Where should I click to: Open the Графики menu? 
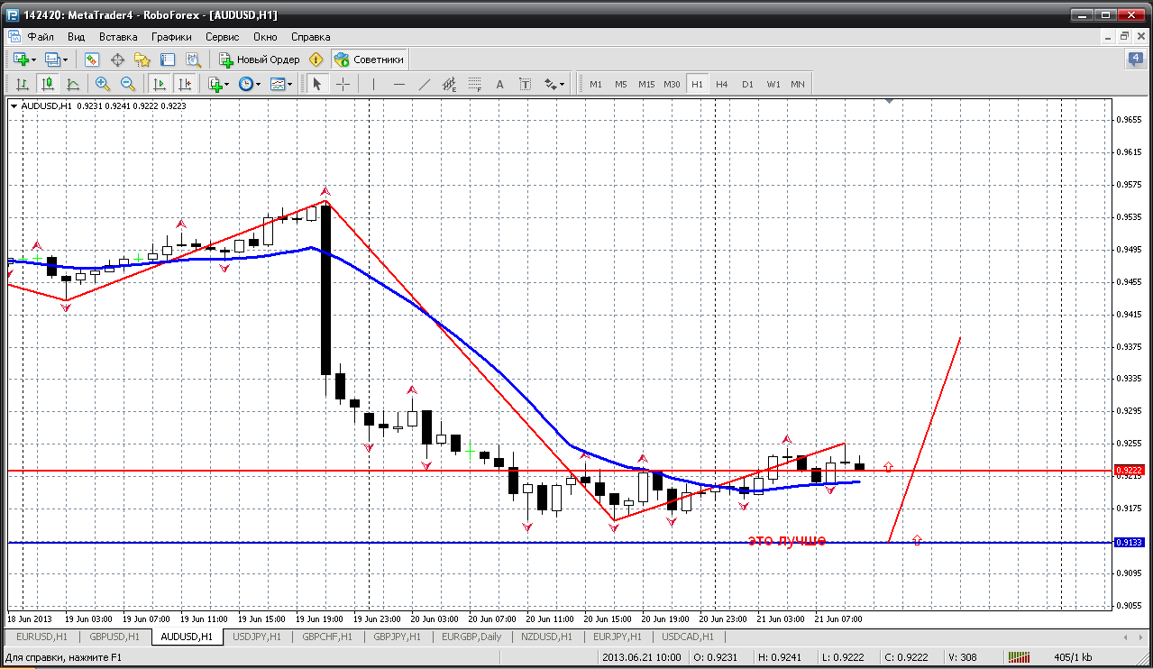171,37
